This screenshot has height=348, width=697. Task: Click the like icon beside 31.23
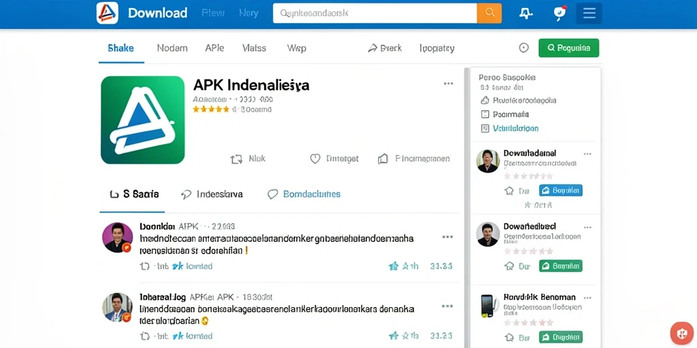pyautogui.click(x=394, y=336)
